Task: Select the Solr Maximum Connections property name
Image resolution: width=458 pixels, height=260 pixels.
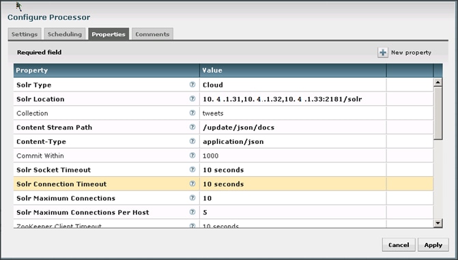Action: click(x=66, y=198)
